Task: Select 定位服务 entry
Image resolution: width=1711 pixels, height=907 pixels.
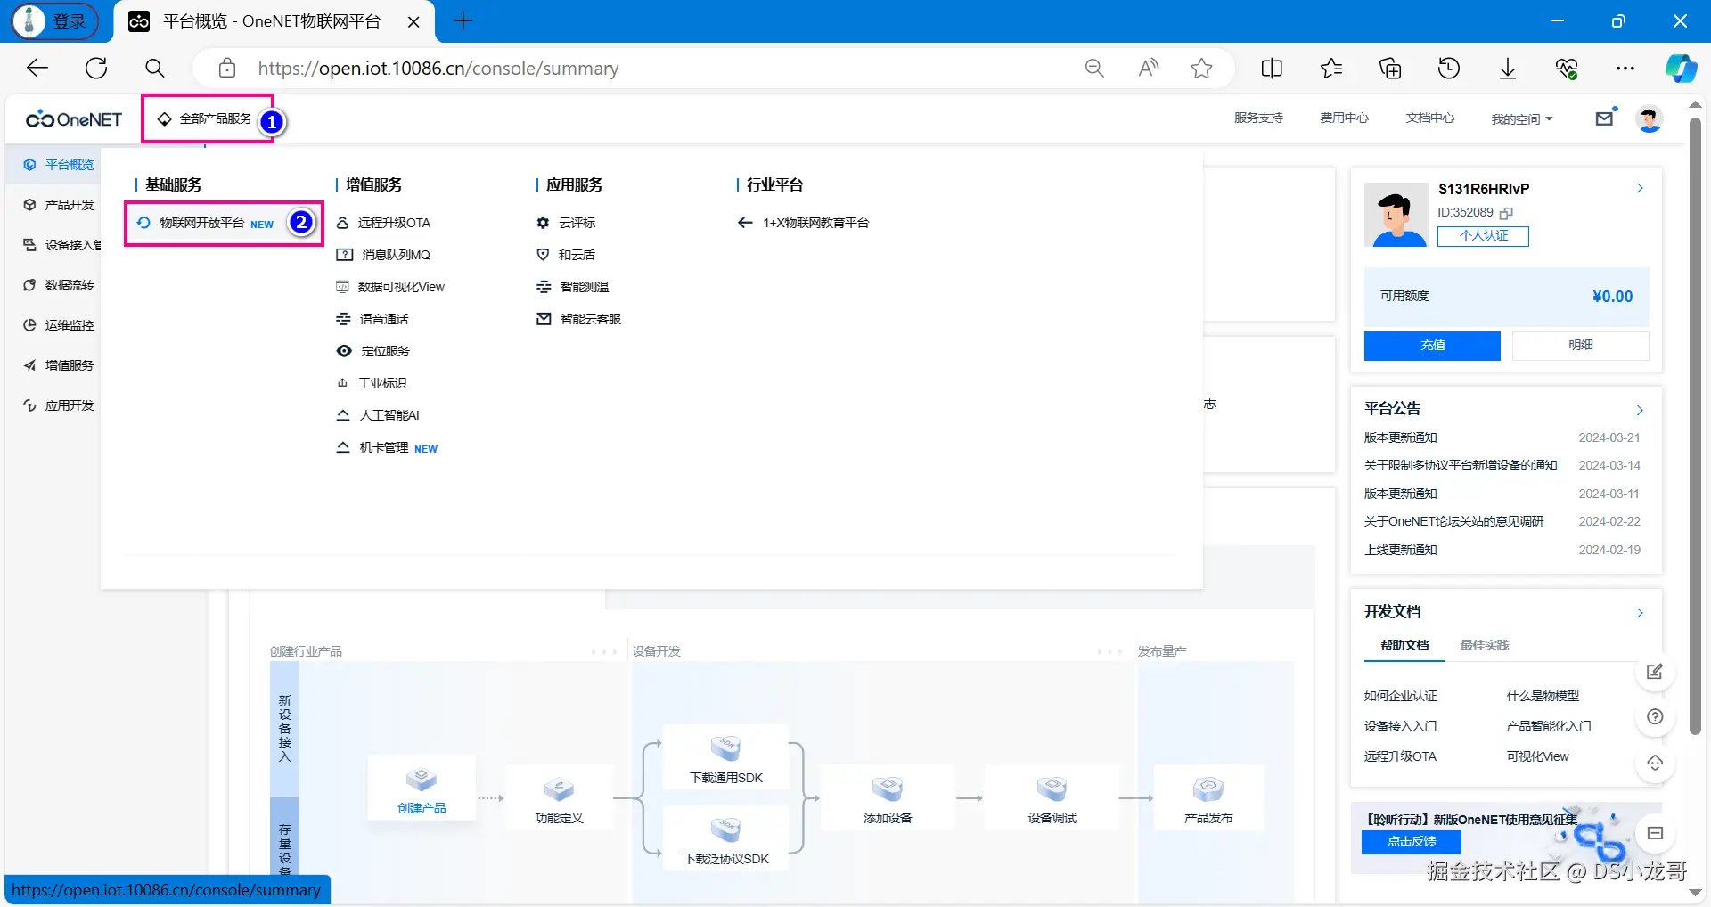Action: [373, 351]
